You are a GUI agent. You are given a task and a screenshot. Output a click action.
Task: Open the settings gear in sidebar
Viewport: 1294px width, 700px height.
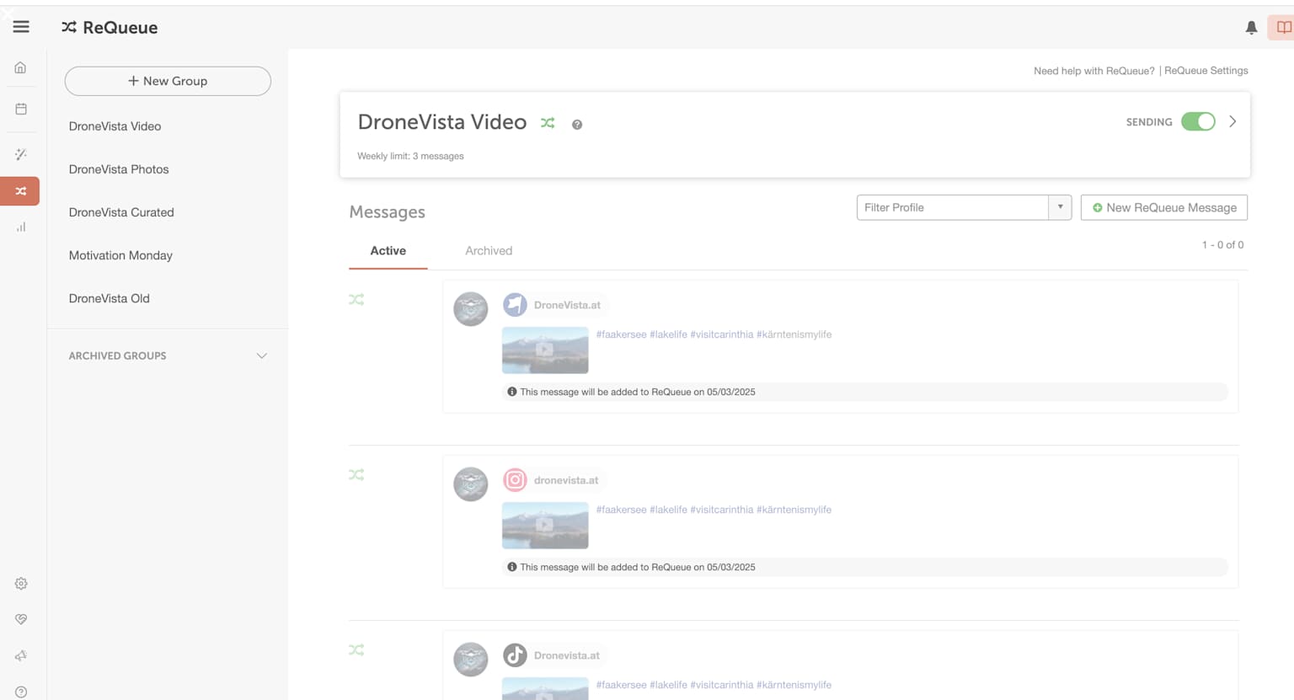coord(21,583)
